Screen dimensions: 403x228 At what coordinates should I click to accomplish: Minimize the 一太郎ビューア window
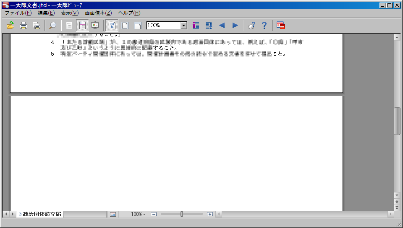pyautogui.click(x=383, y=5)
